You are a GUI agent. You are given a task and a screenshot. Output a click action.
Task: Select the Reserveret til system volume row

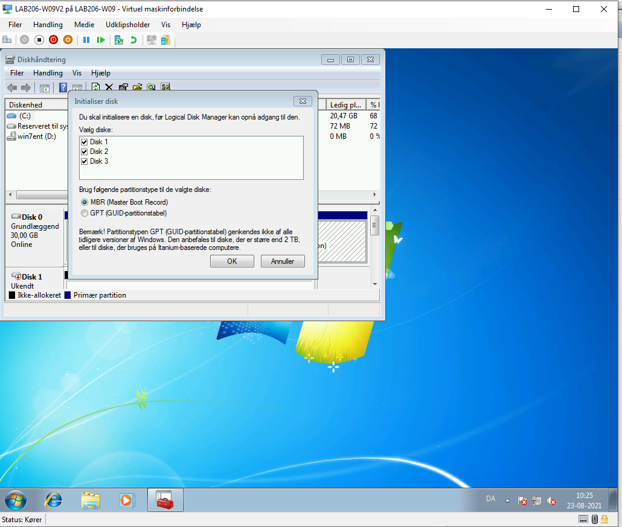point(37,126)
